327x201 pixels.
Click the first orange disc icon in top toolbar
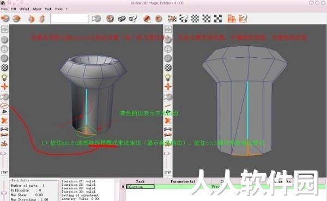tap(5, 19)
